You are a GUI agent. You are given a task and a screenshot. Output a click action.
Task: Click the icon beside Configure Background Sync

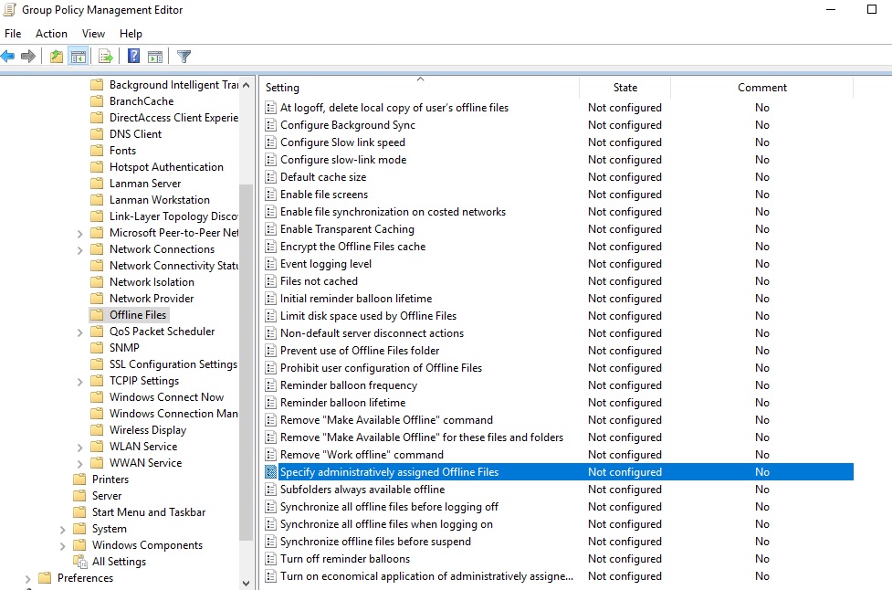[271, 125]
